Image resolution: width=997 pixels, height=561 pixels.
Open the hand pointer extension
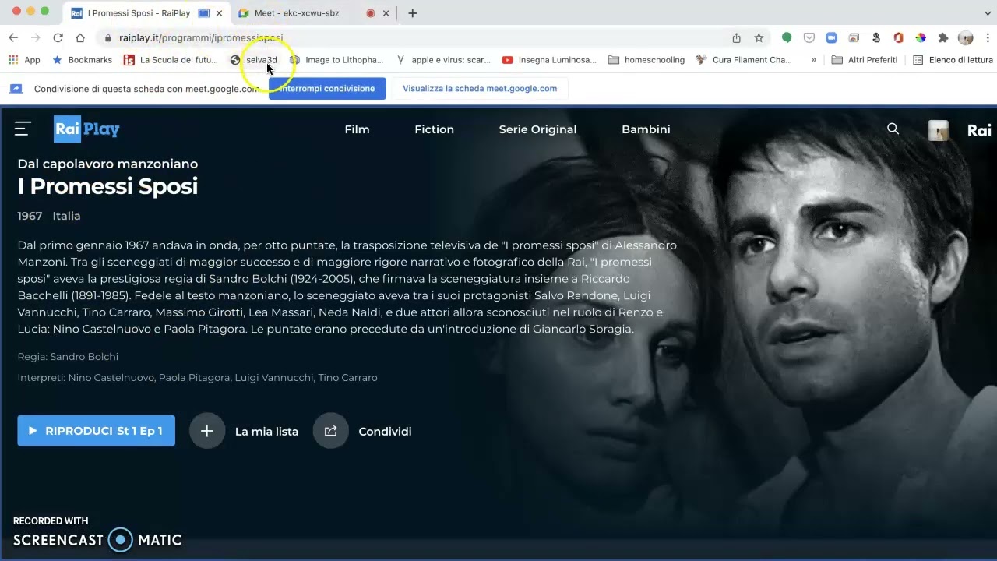click(x=876, y=37)
